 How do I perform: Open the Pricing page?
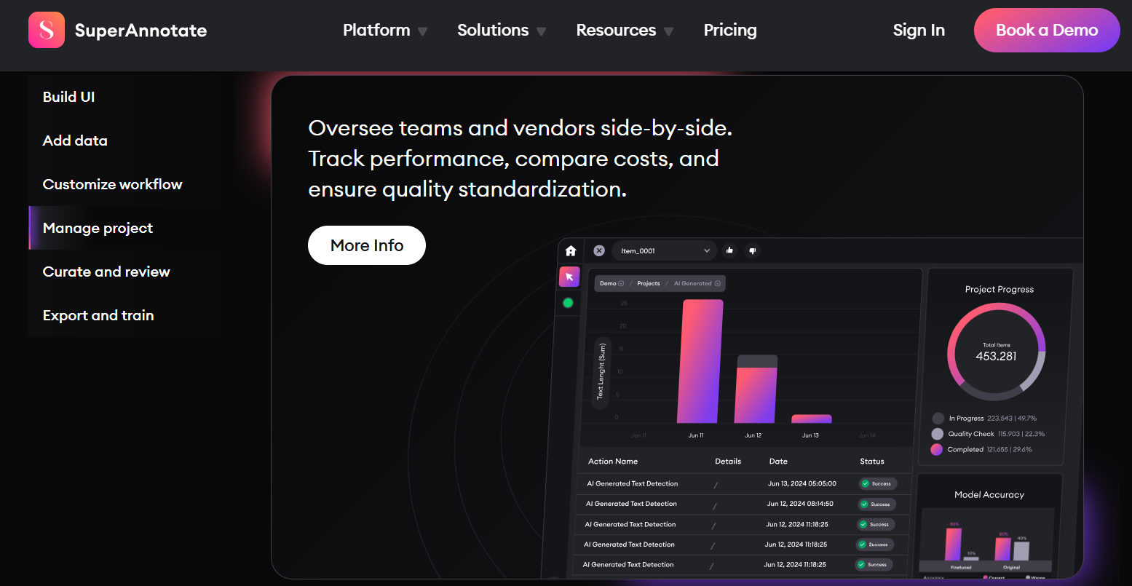(730, 31)
